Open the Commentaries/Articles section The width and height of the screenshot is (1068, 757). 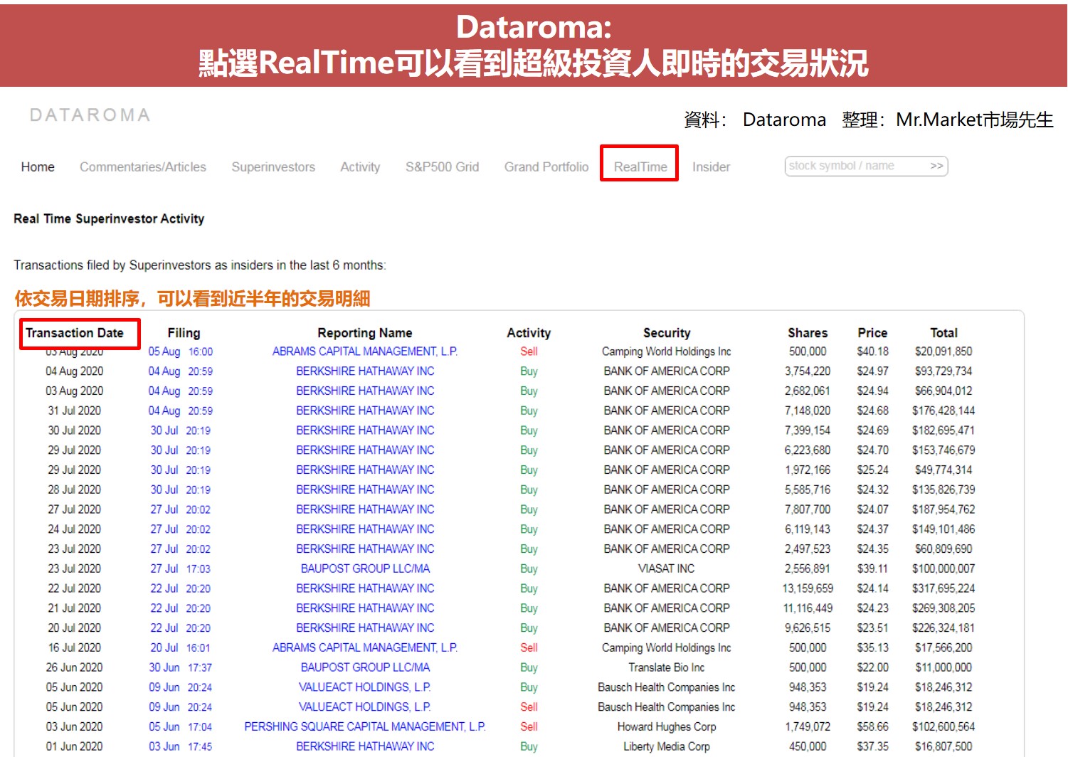(x=143, y=166)
